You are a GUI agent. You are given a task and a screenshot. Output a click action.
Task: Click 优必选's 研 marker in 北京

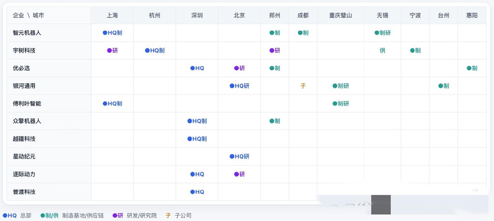(240, 68)
